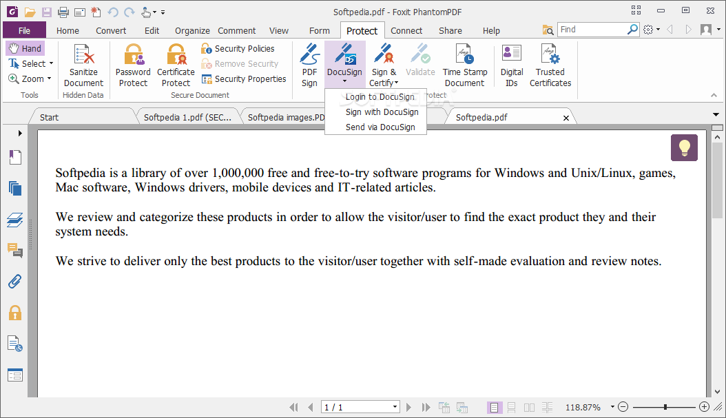Open the Attachments paperclip panel
726x418 pixels.
pyautogui.click(x=15, y=282)
